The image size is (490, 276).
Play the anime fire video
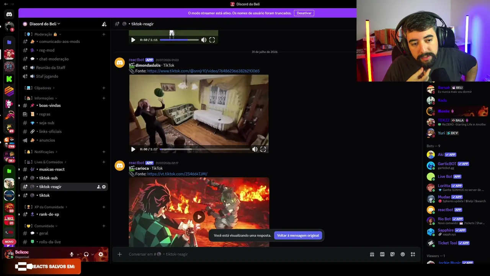tap(199, 217)
